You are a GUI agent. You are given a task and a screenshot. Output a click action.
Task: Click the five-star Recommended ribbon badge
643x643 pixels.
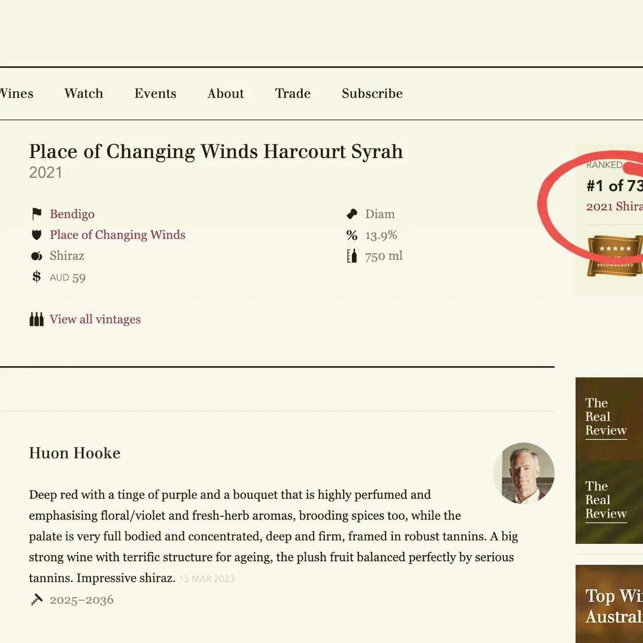pyautogui.click(x=615, y=256)
